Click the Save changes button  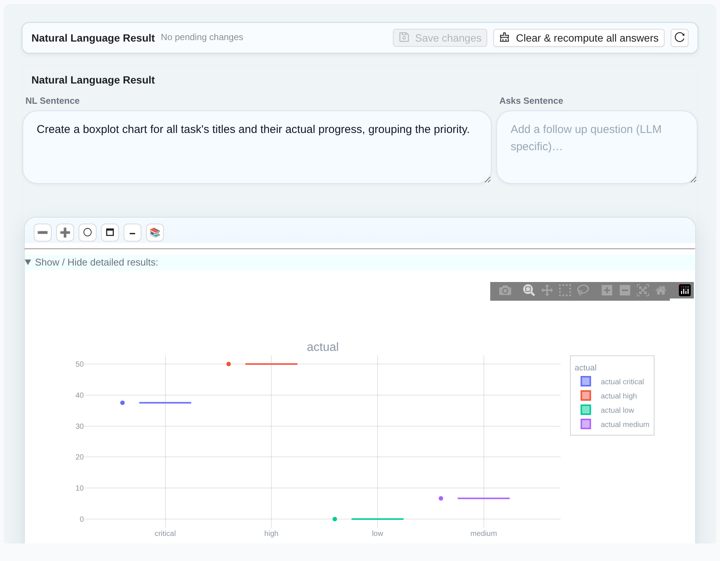click(440, 38)
